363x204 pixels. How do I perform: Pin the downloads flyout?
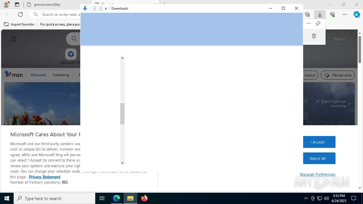pyautogui.click(x=318, y=24)
